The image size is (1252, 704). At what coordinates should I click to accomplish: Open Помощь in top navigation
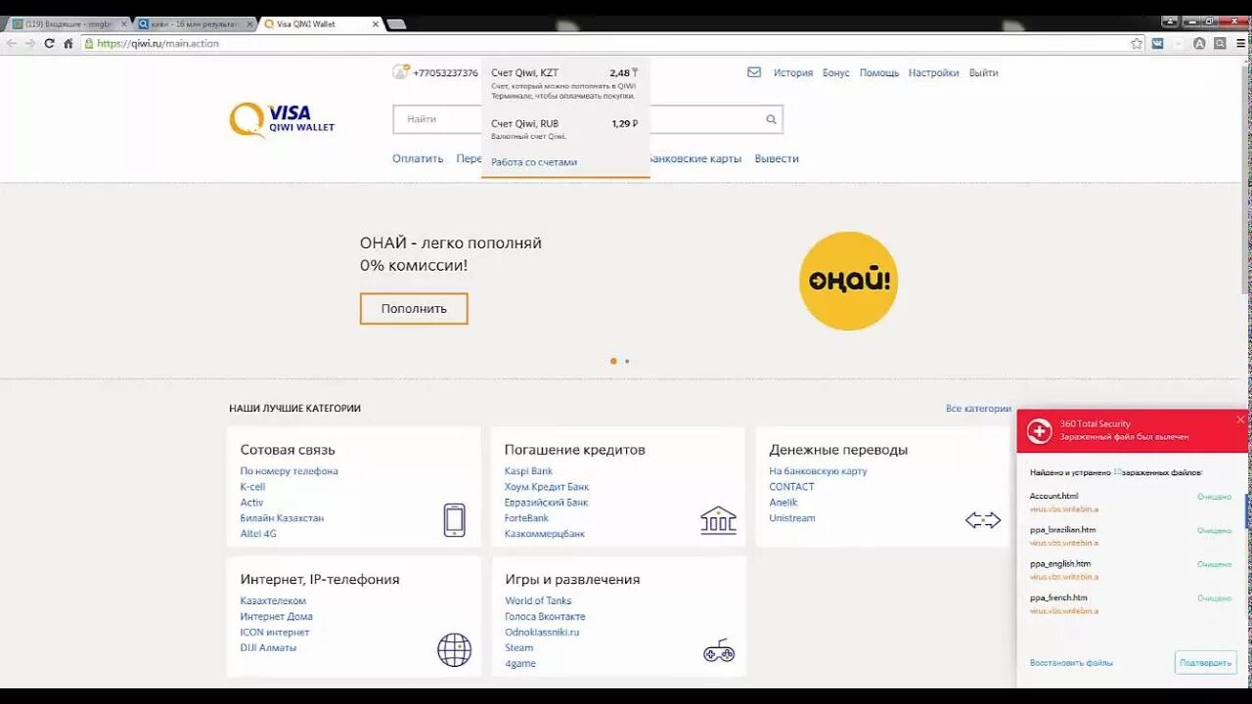coord(879,72)
